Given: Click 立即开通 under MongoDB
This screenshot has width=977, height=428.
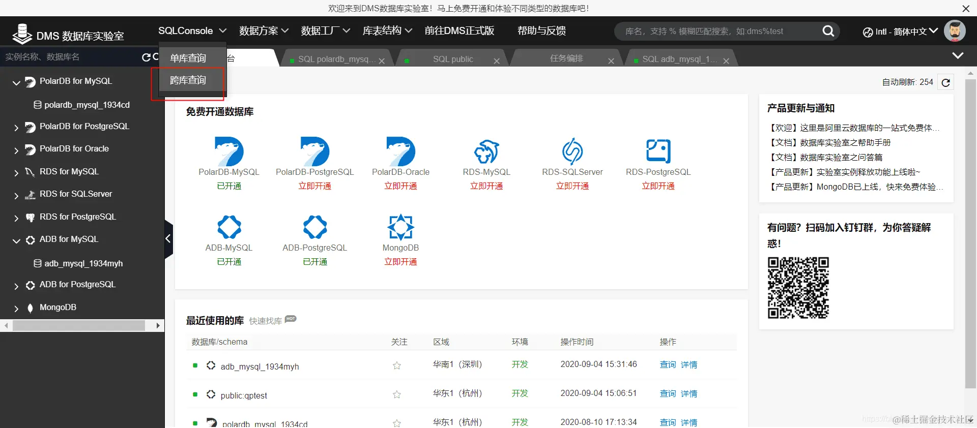Looking at the screenshot, I should pos(401,262).
